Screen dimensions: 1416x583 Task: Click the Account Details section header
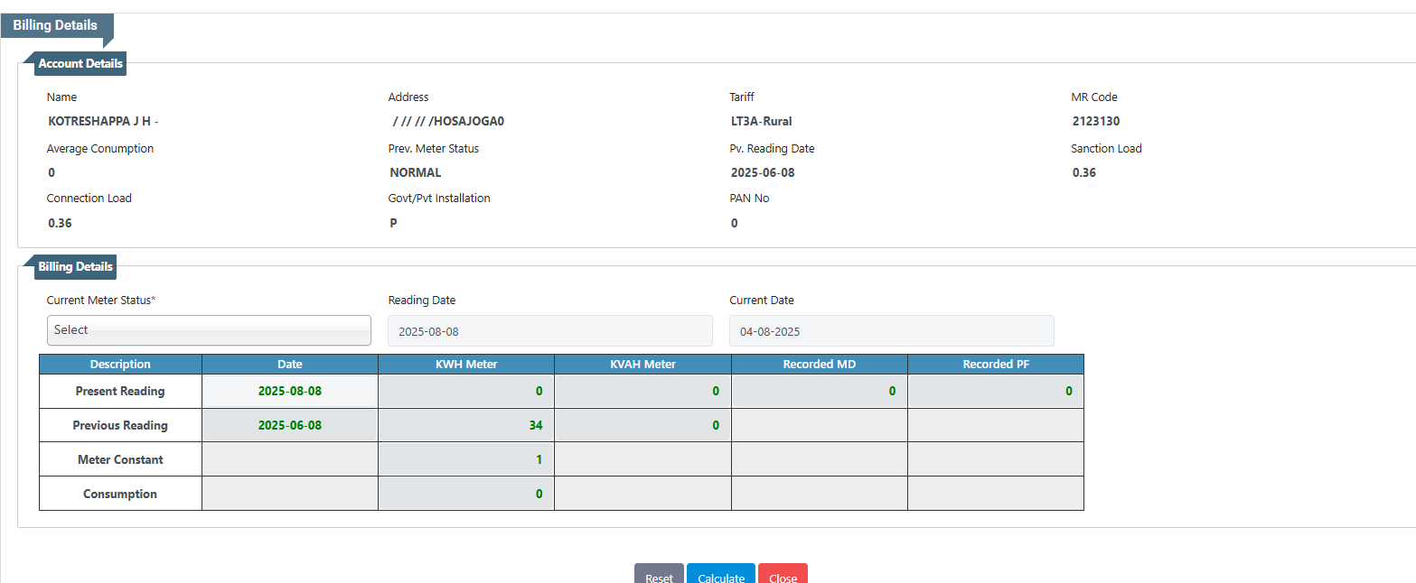[x=80, y=64]
